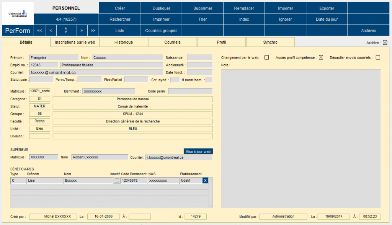Toggle Inactif checkbox for beneficiary Lise
The height and width of the screenshot is (225, 392).
pos(117,181)
